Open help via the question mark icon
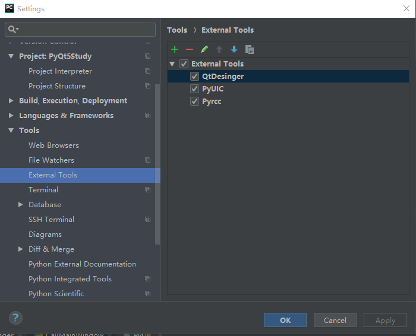The height and width of the screenshot is (336, 416). click(x=15, y=318)
